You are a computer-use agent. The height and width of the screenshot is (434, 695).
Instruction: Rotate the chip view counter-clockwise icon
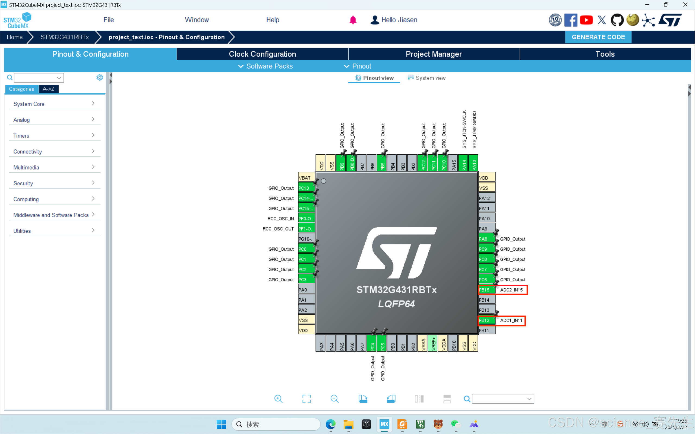click(391, 399)
